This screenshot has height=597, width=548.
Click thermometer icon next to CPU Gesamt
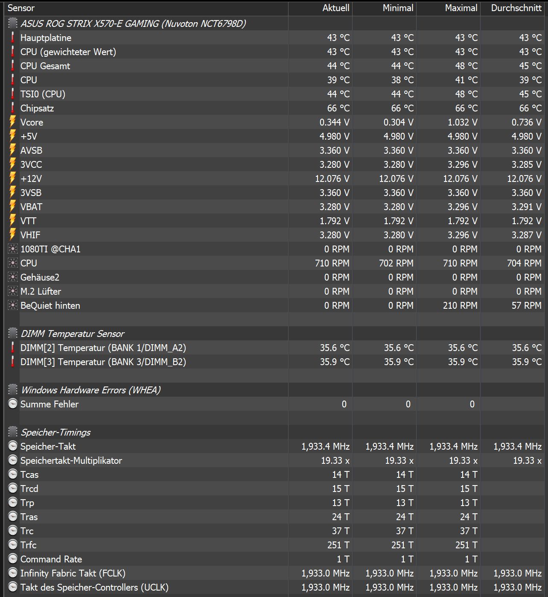13,66
